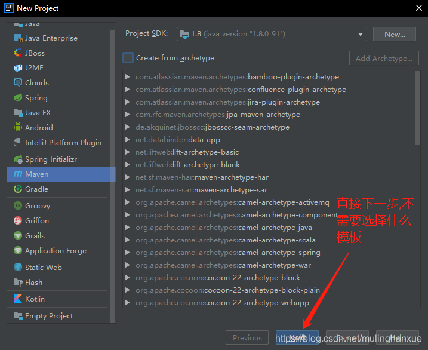Click the Grails icon
This screenshot has height=350, width=428.
point(18,235)
